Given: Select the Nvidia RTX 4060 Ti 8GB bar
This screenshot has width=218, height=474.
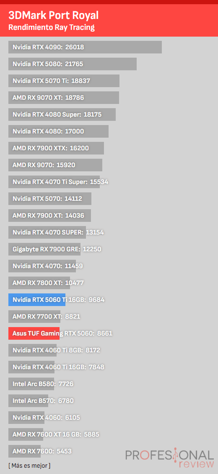Looking at the screenshot, I should [x=33, y=350].
